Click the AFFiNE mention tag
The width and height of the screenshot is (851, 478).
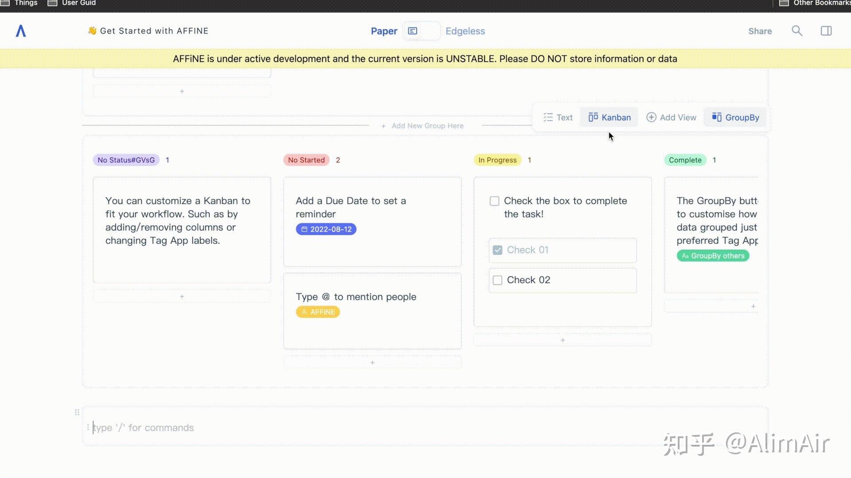318,312
